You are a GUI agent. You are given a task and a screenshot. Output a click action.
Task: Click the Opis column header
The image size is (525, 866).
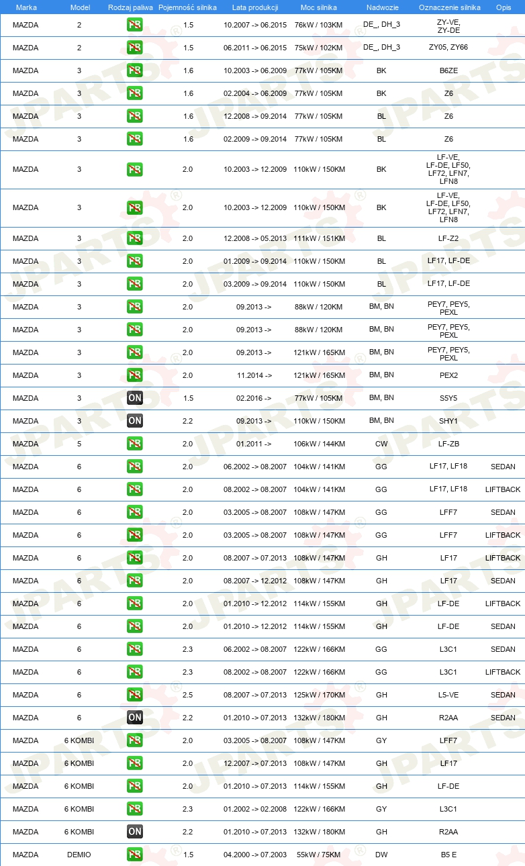(503, 7)
